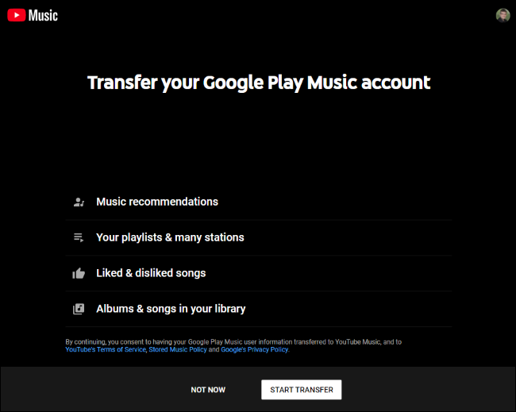Select Your playlists & many stations text
The width and height of the screenshot is (516, 412).
[170, 237]
